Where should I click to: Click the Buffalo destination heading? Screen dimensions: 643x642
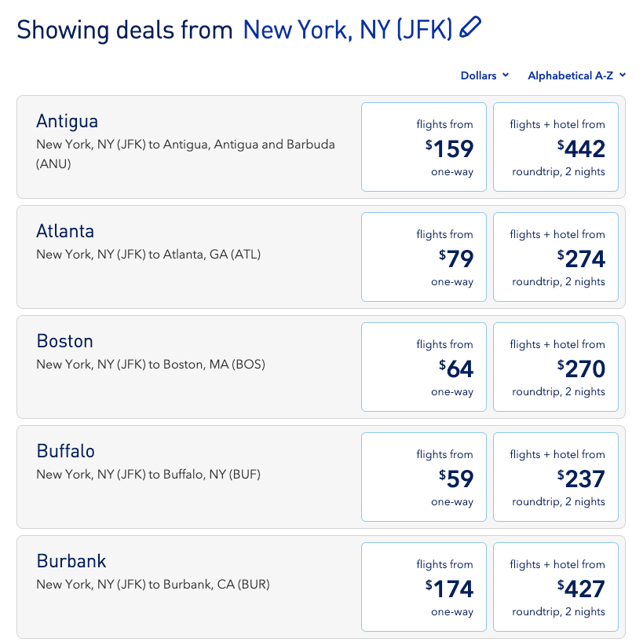point(66,451)
